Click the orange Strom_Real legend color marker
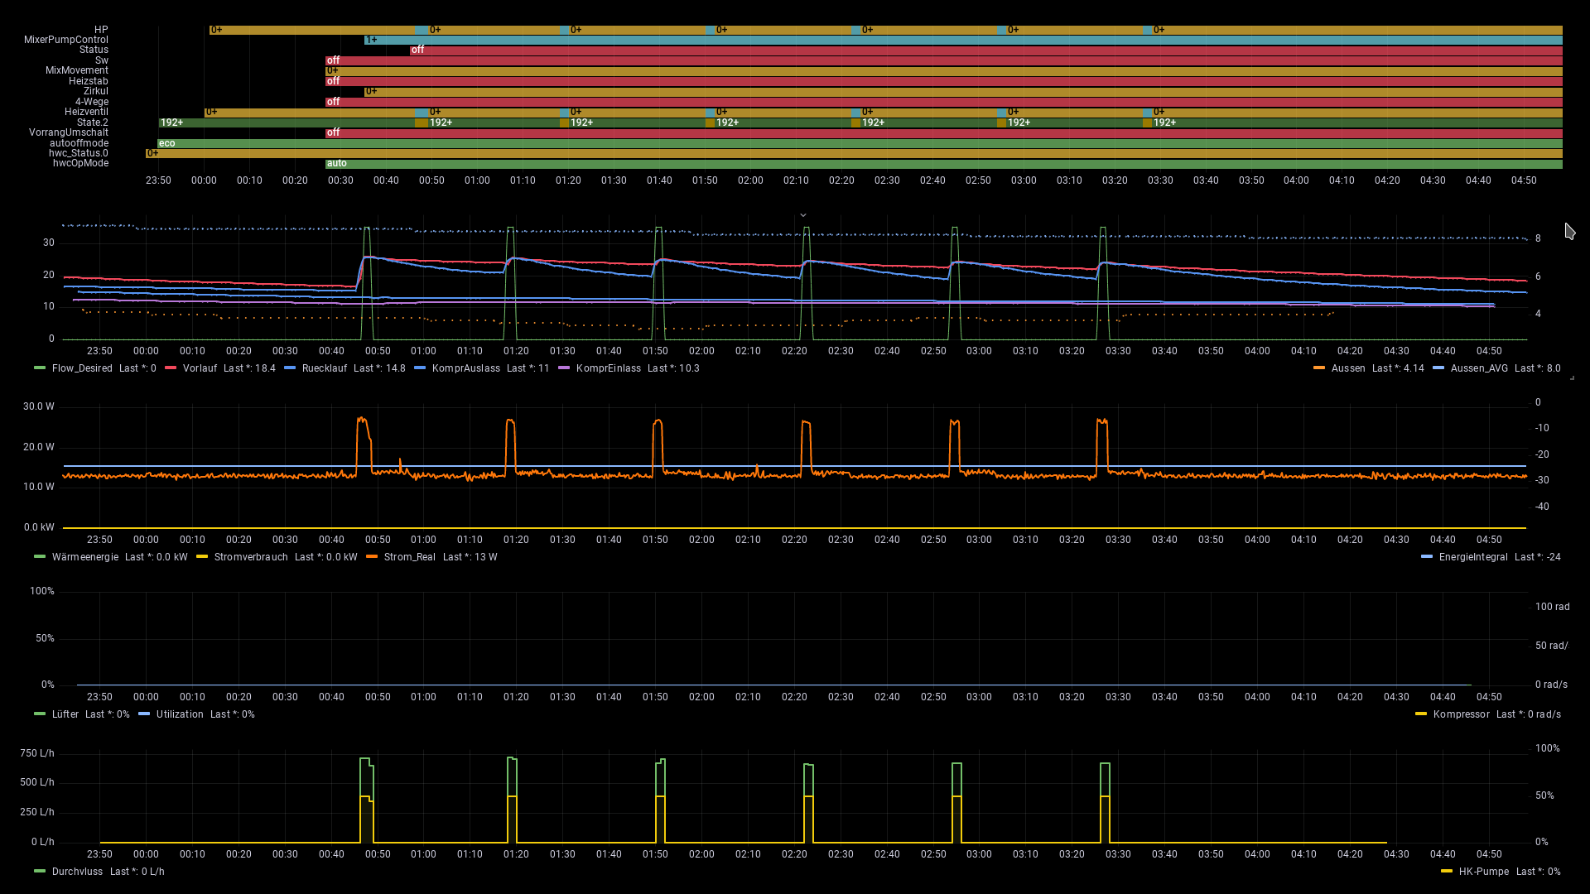Viewport: 1590px width, 894px height. [372, 557]
